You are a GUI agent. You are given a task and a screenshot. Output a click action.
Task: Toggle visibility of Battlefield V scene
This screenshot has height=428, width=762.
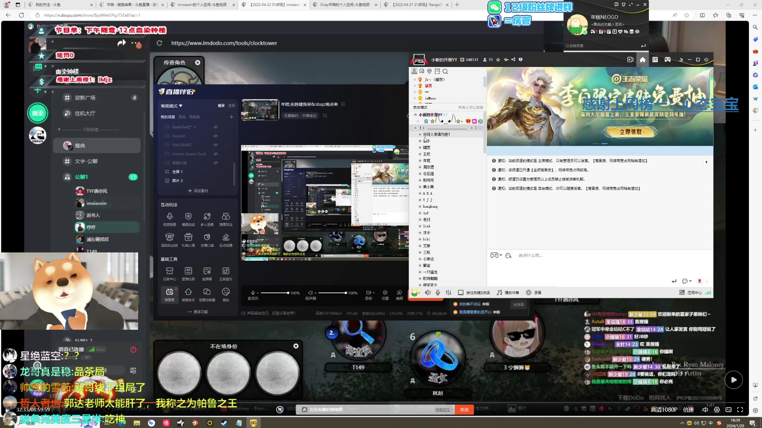click(x=216, y=127)
